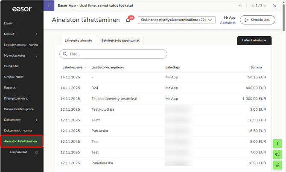
Task: Click the 7,00 EUR amount
Action: point(258,152)
